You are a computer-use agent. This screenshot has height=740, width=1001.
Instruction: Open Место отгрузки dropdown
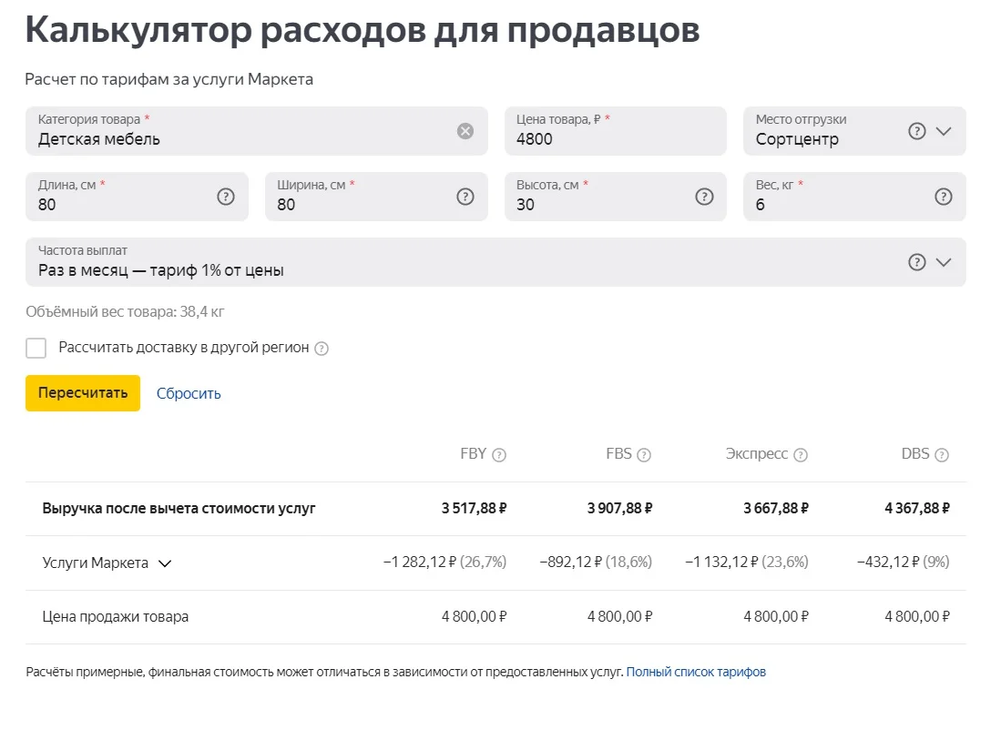(x=944, y=131)
